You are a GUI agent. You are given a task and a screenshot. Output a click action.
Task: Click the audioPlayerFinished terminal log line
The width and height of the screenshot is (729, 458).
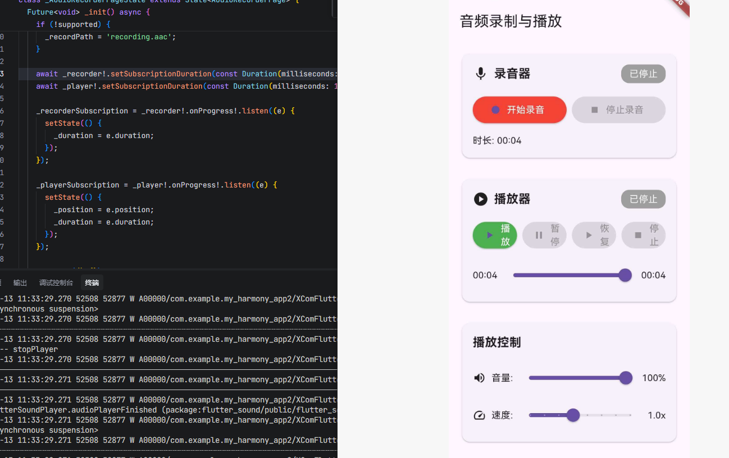[x=168, y=410]
